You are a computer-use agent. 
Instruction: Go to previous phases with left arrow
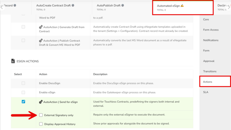point(2,7)
